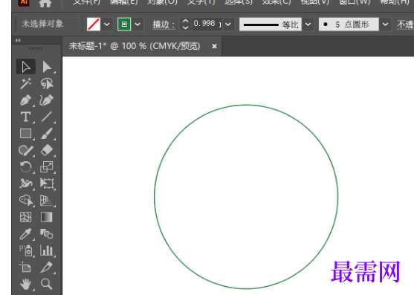Click the 5 点圆形 brush preview

[x=349, y=25]
